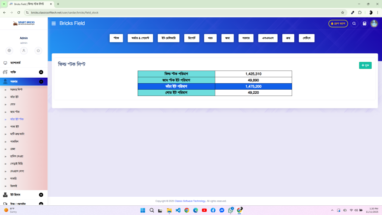
Task: Click the Smart Bricks logo
Action: coord(24,23)
